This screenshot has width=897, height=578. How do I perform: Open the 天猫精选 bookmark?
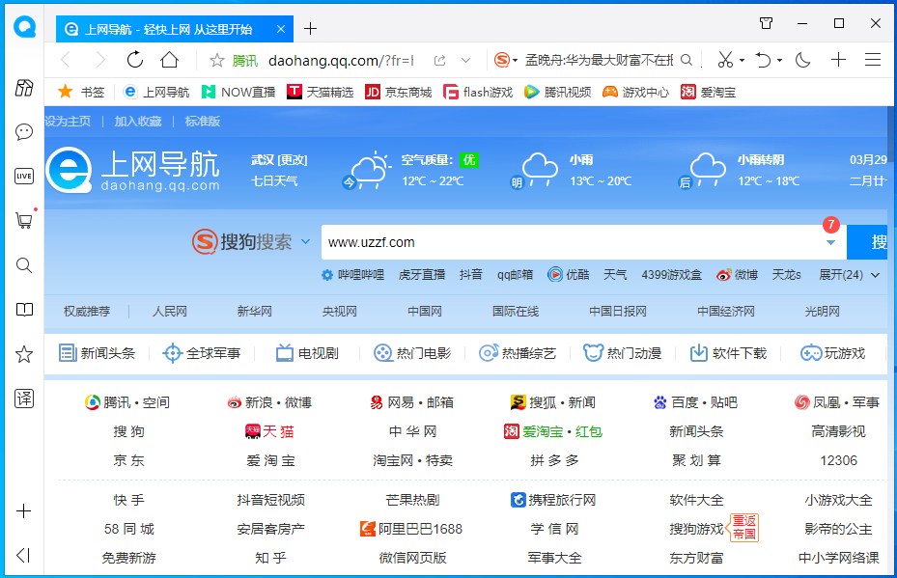point(321,92)
